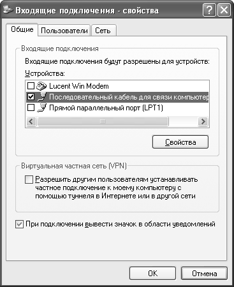The image size is (234, 287).
Task: Select the Общие tab
Action: [x=22, y=29]
